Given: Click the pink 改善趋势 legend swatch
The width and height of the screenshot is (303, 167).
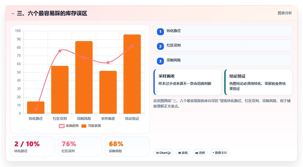Looking at the screenshot, I should [x=61, y=126].
